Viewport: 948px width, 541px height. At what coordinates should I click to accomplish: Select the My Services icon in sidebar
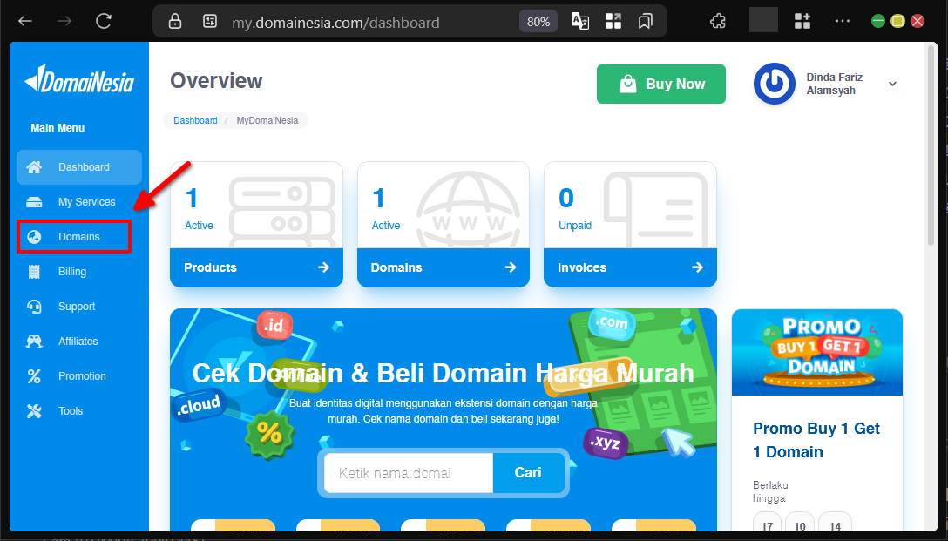tap(33, 201)
